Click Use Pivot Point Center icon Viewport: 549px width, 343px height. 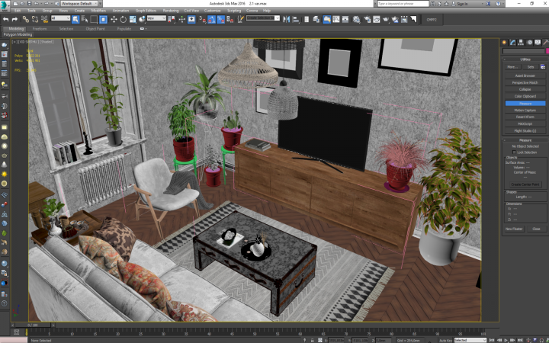pos(172,20)
